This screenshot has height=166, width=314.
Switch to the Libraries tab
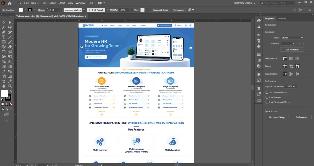[x=282, y=19]
